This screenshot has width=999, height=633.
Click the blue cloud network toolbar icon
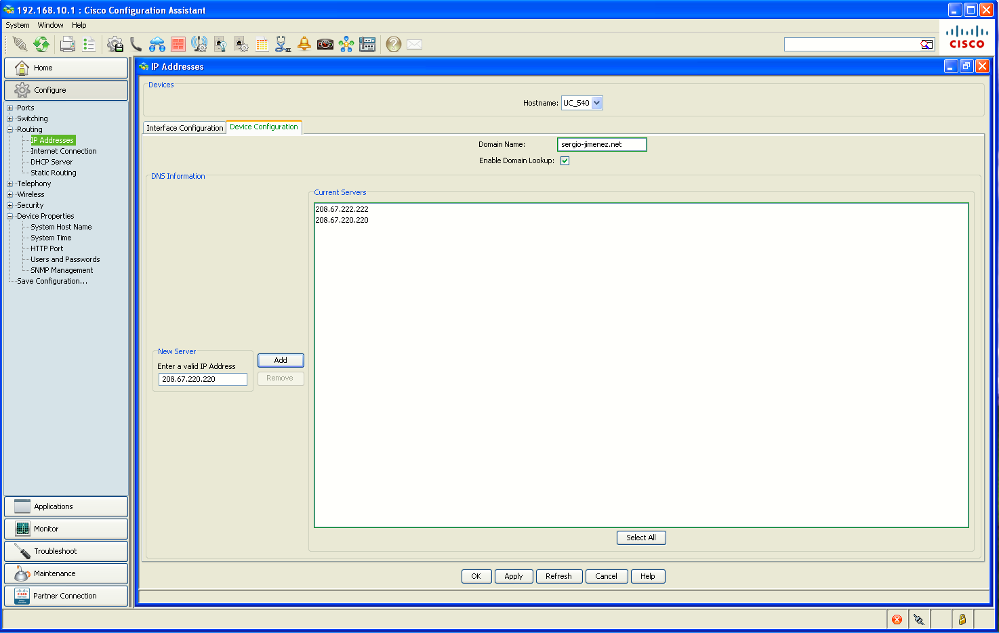pyautogui.click(x=157, y=44)
